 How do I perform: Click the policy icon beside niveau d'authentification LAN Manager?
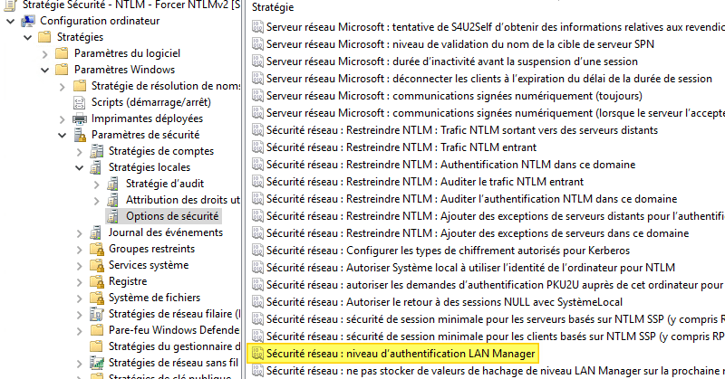coord(257,354)
